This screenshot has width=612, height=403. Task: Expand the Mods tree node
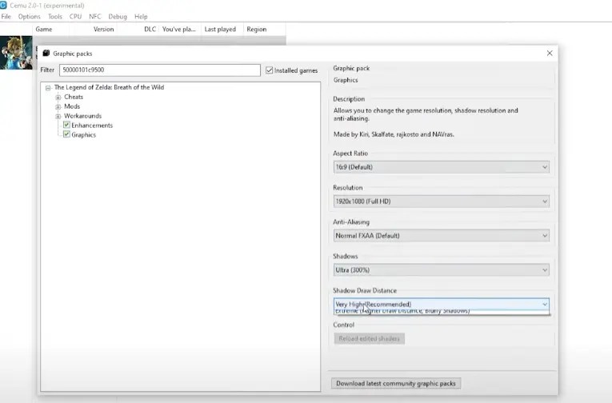point(58,106)
